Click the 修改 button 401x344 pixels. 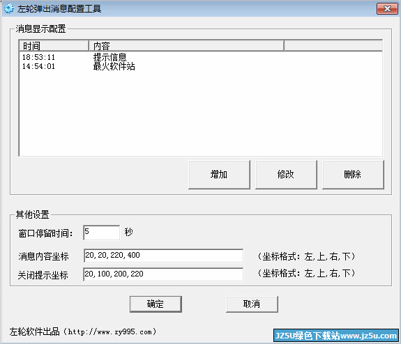(286, 175)
